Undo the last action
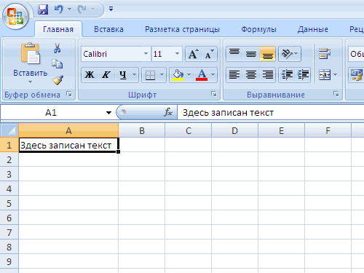Viewport: 364px width, 273px height. [59, 9]
